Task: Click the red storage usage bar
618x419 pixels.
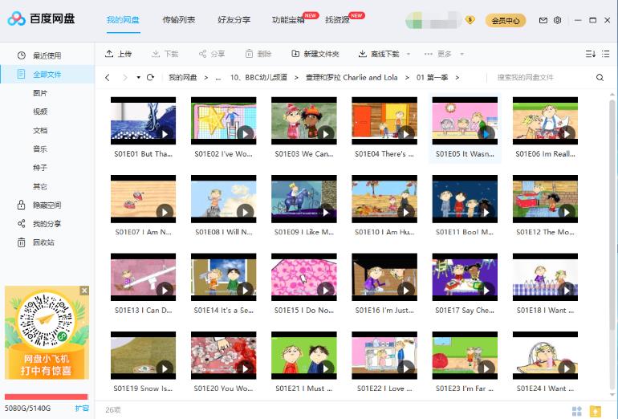Action: 46,397
